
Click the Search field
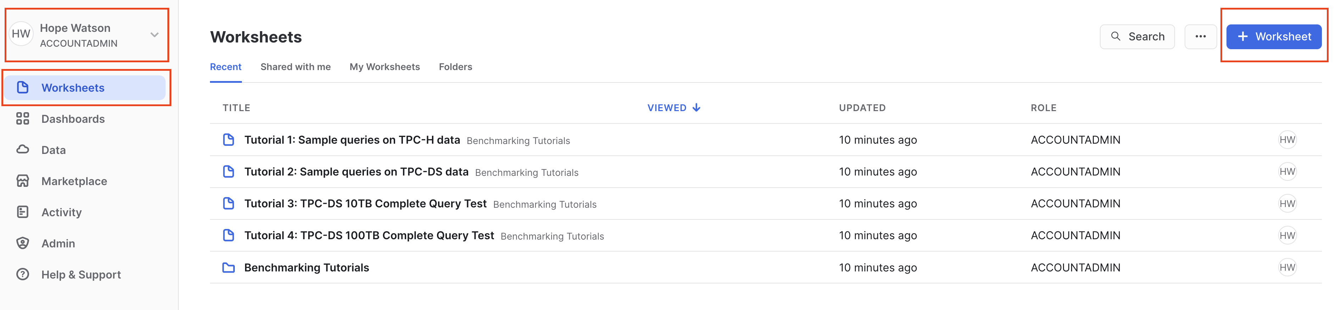click(1137, 37)
